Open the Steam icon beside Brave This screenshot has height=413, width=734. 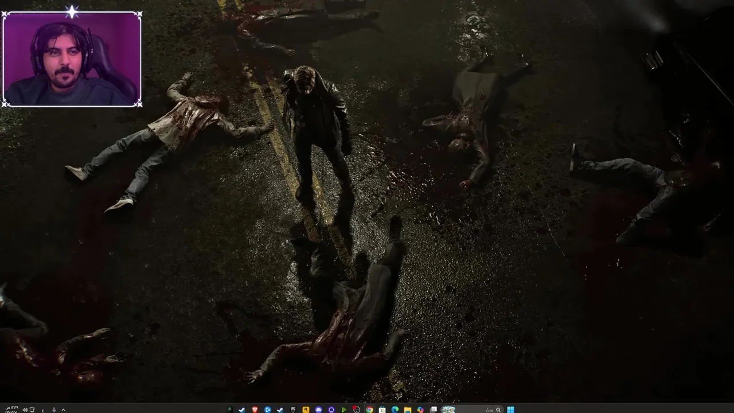241,410
